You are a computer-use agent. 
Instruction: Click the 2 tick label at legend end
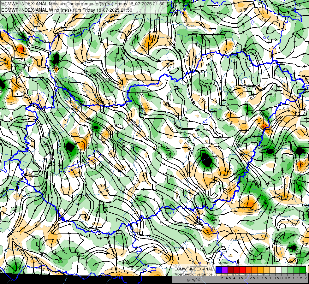point(306,278)
